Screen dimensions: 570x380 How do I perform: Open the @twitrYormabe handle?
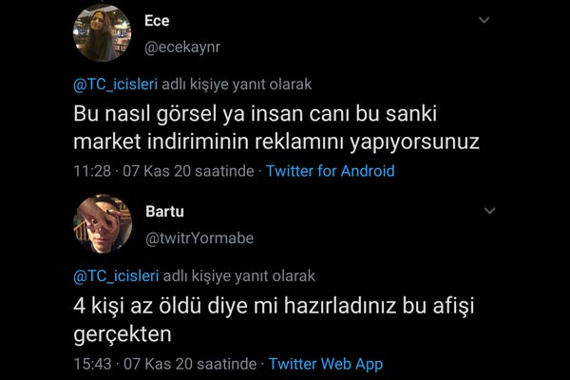click(199, 238)
